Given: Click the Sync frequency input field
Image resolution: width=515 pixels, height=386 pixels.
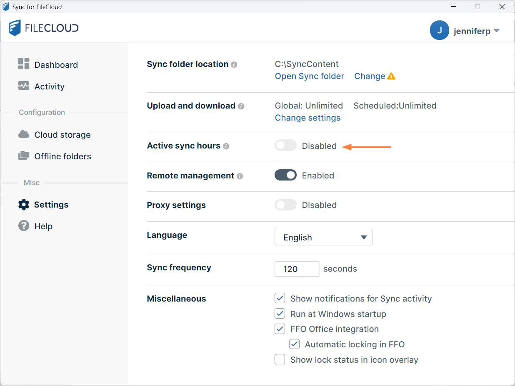Looking at the screenshot, I should click(297, 269).
